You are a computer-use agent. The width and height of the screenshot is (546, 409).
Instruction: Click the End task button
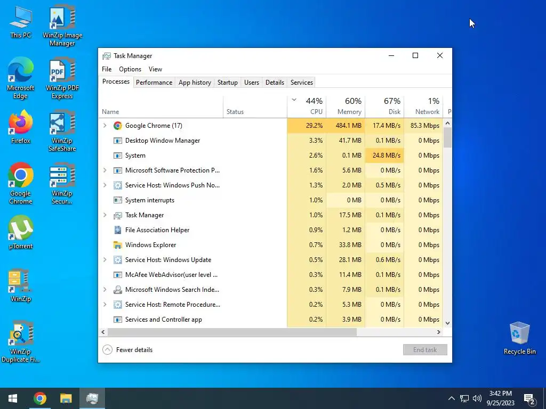(x=425, y=350)
